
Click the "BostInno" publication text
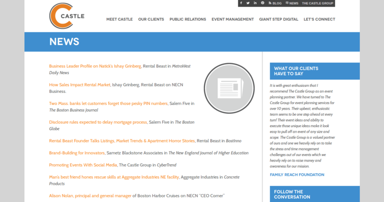tap(233, 141)
